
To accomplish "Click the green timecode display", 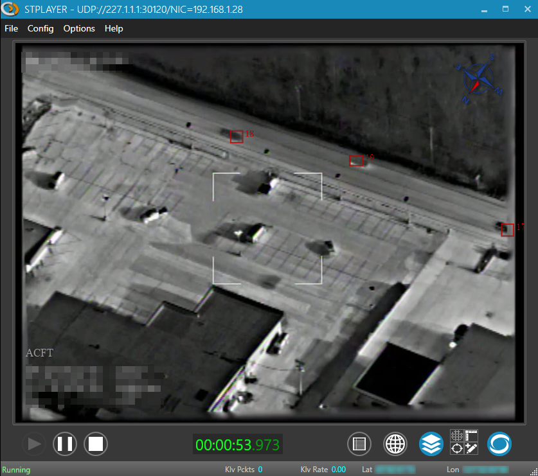I will coord(237,445).
